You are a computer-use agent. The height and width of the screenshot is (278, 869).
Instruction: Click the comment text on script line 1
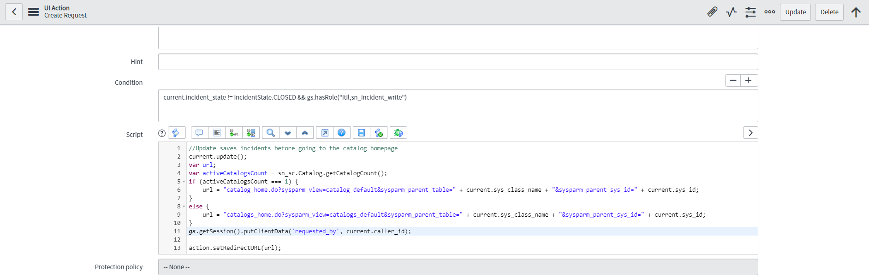[293, 148]
